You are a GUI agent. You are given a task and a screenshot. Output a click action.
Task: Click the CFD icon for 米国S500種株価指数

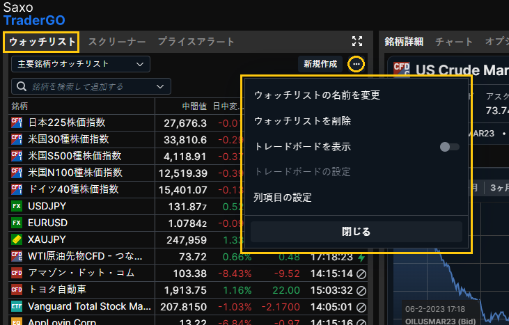[17, 156]
